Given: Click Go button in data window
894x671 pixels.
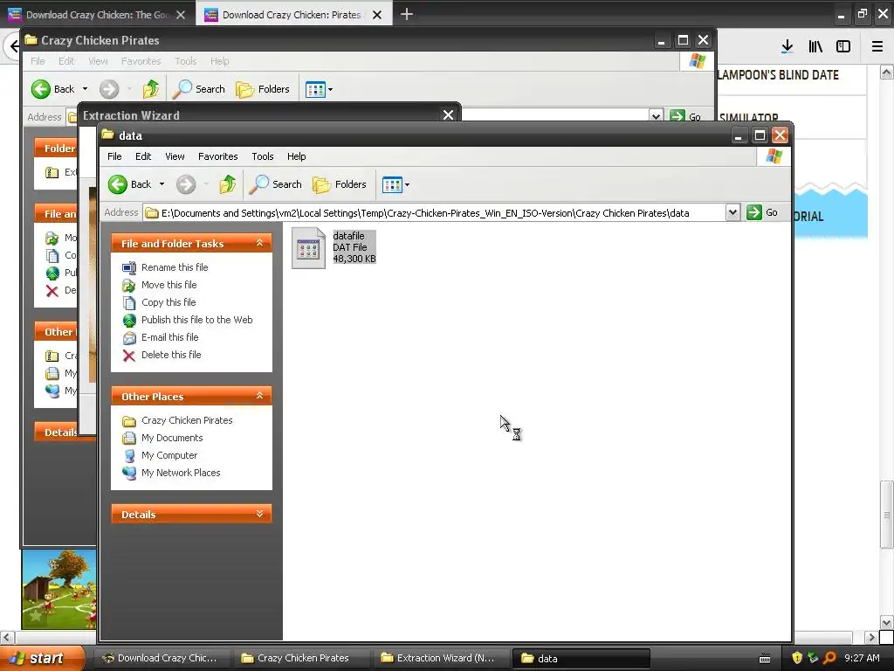Looking at the screenshot, I should tap(762, 212).
